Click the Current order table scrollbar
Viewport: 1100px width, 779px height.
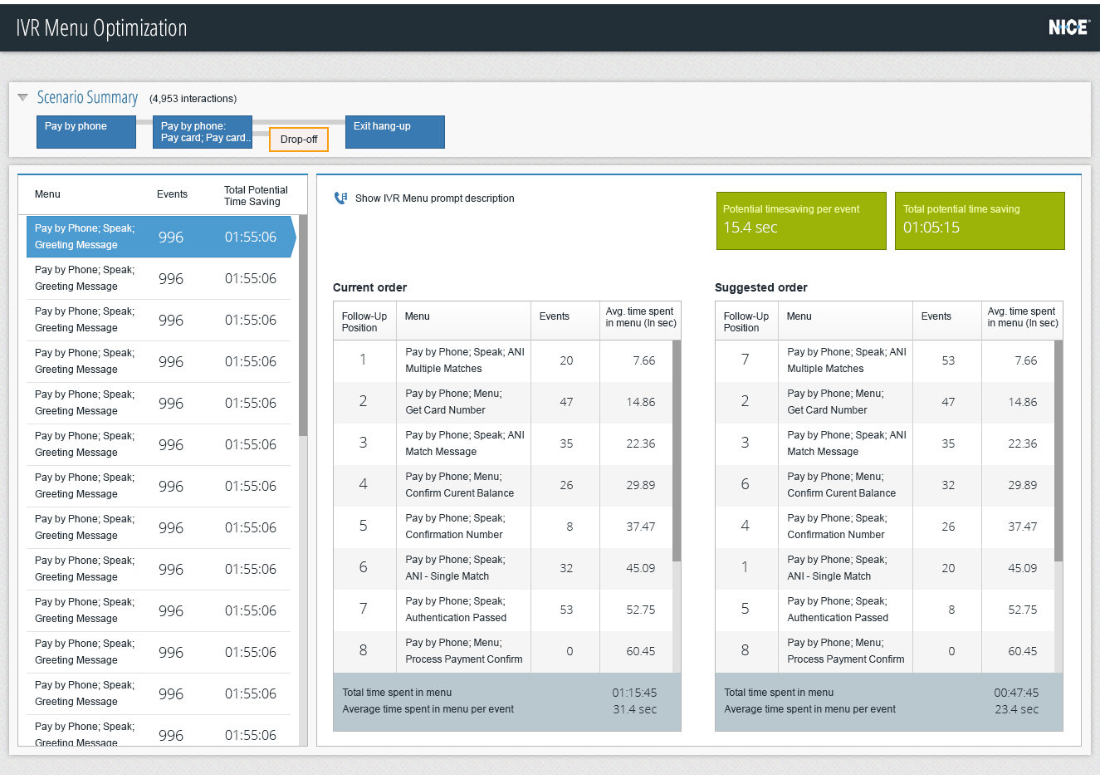pos(677,451)
